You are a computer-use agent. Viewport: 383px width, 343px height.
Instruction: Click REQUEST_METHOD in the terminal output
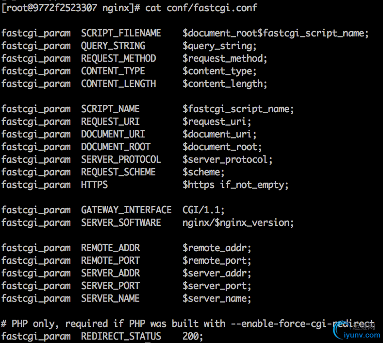(118, 58)
